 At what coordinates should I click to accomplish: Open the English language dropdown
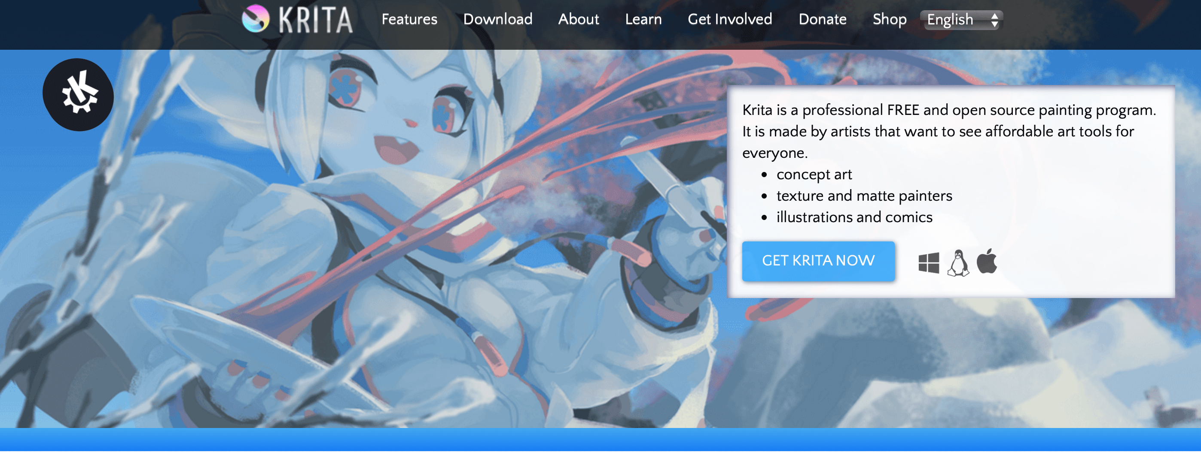pos(961,20)
